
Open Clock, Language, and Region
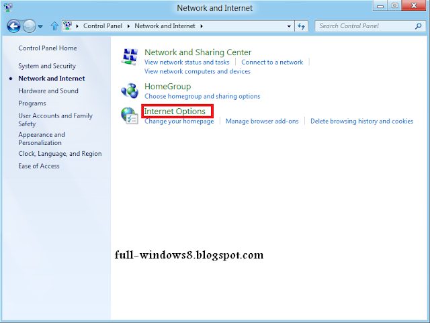pos(60,154)
